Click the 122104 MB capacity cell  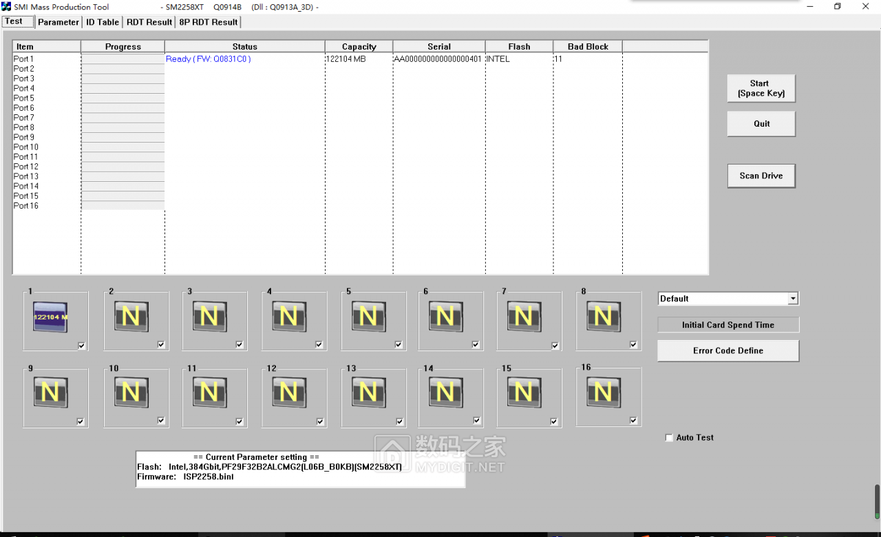pos(346,59)
